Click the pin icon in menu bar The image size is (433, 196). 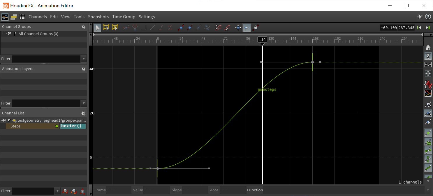420,17
